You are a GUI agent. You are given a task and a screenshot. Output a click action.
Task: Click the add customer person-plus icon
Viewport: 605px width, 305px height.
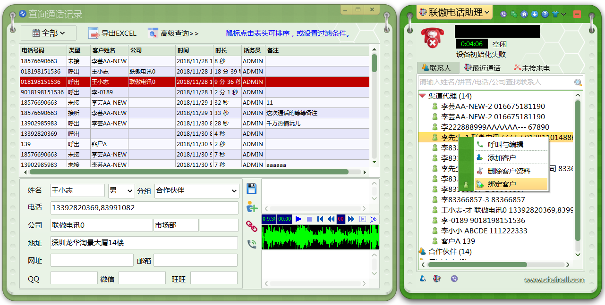coord(252,207)
